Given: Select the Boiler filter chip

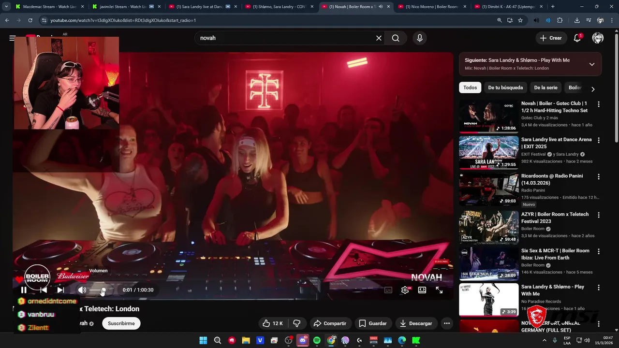Looking at the screenshot, I should coord(575,87).
